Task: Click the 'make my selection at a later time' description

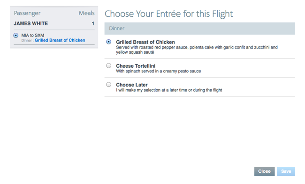Action: (x=169, y=90)
